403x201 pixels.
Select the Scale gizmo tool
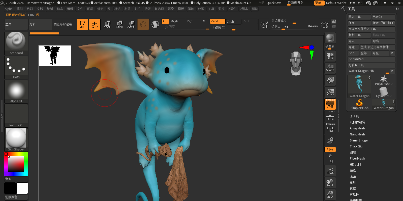[119, 24]
